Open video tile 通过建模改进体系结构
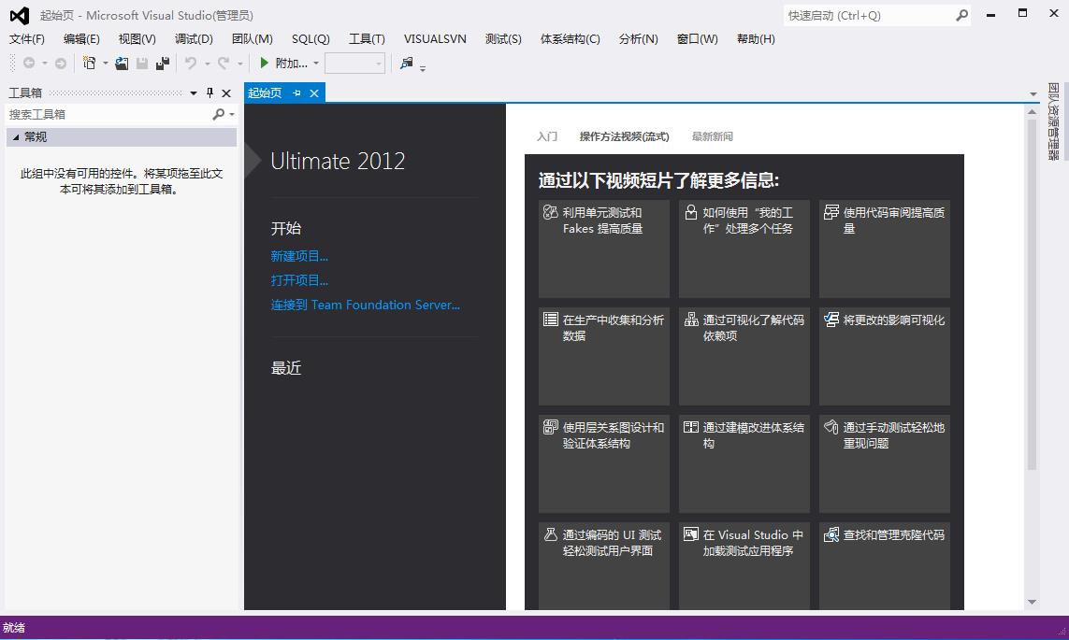The image size is (1069, 640). [x=744, y=463]
